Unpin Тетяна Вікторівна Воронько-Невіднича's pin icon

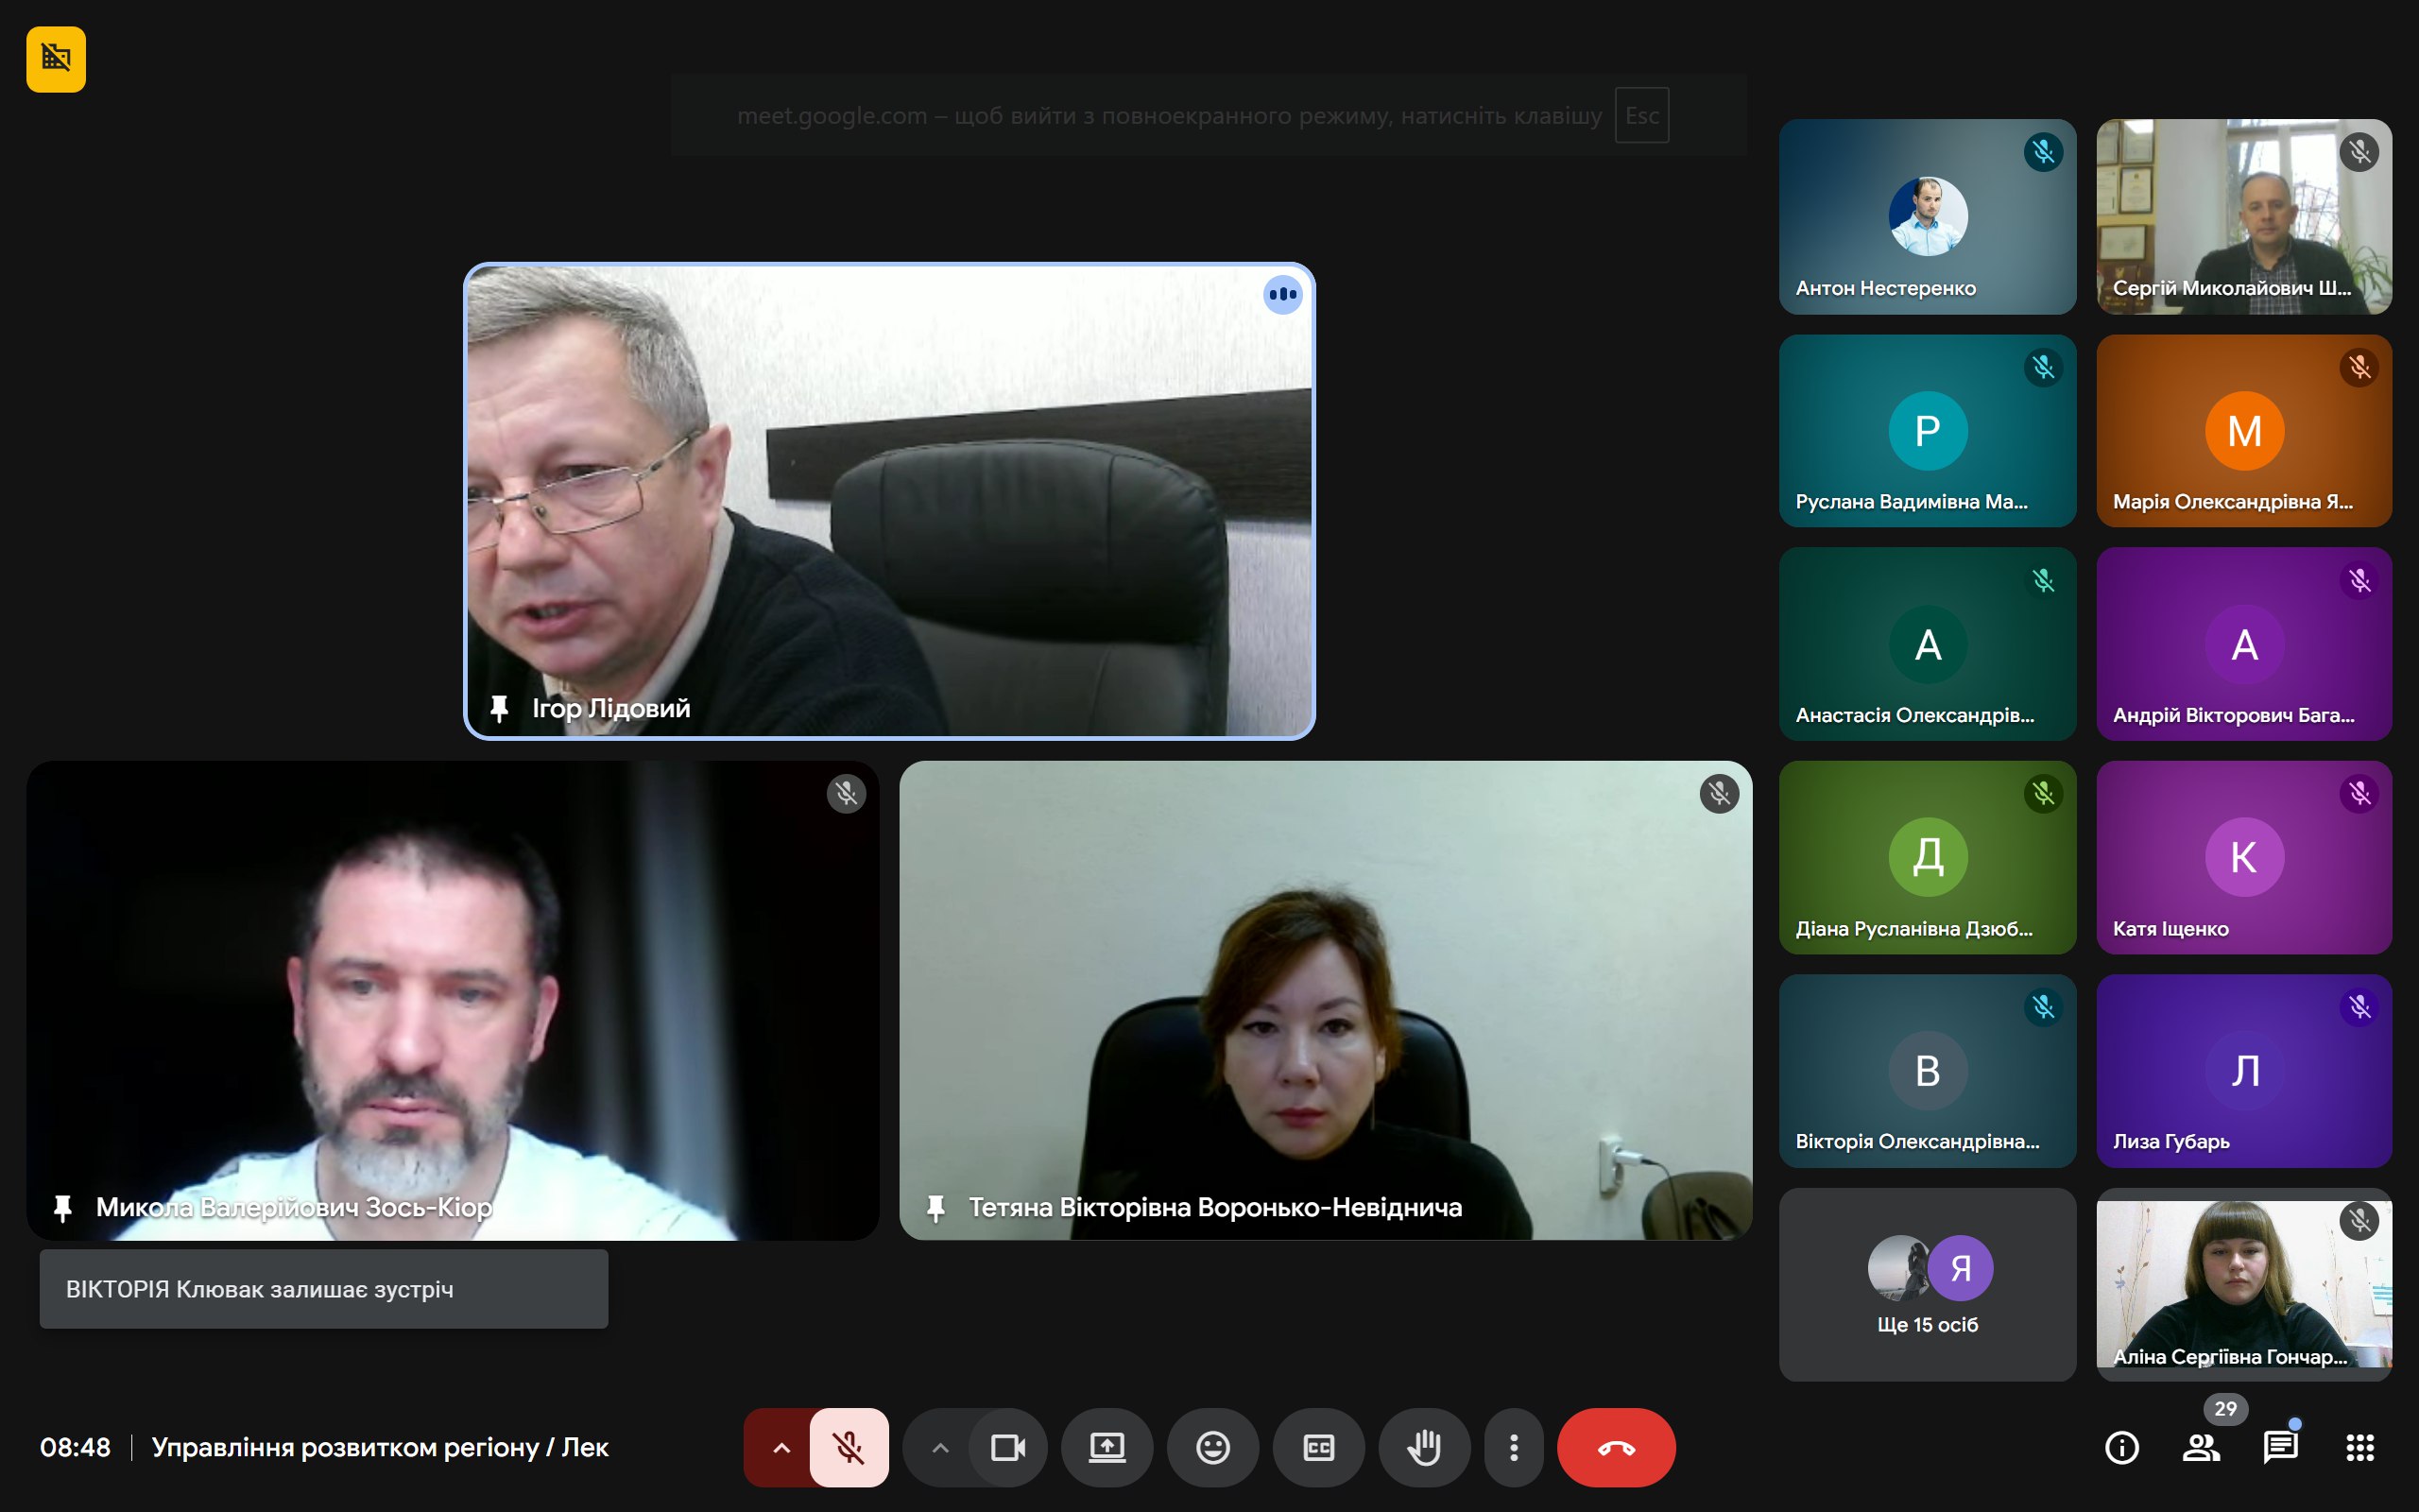coord(935,1208)
